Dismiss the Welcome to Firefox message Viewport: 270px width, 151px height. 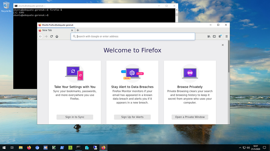(x=223, y=45)
